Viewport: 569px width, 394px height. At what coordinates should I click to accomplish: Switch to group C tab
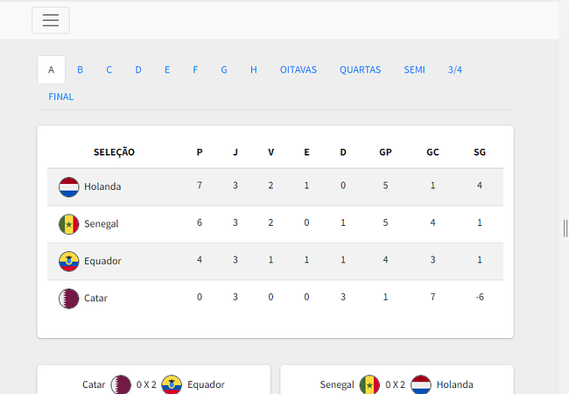pyautogui.click(x=109, y=70)
